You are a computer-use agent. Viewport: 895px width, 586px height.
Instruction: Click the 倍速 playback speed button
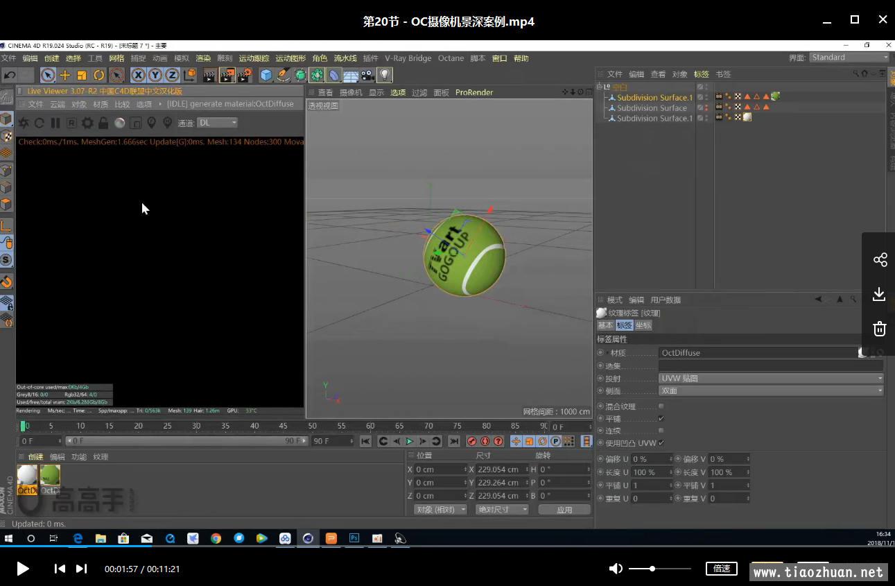coord(721,569)
